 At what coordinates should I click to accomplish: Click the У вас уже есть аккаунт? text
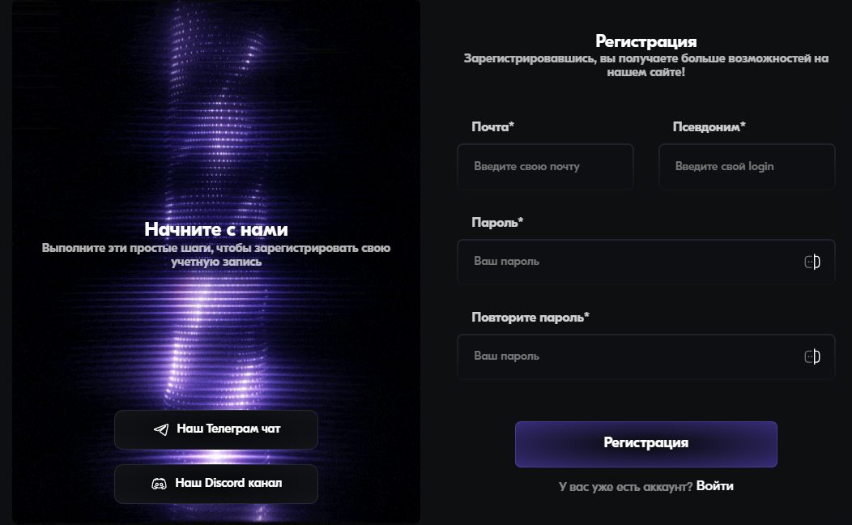point(625,486)
